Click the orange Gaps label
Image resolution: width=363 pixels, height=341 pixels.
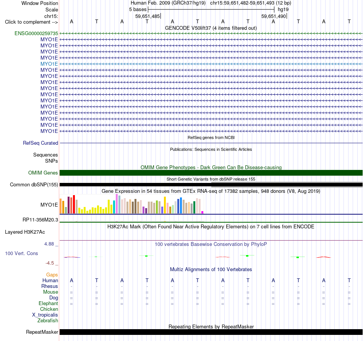52,275
